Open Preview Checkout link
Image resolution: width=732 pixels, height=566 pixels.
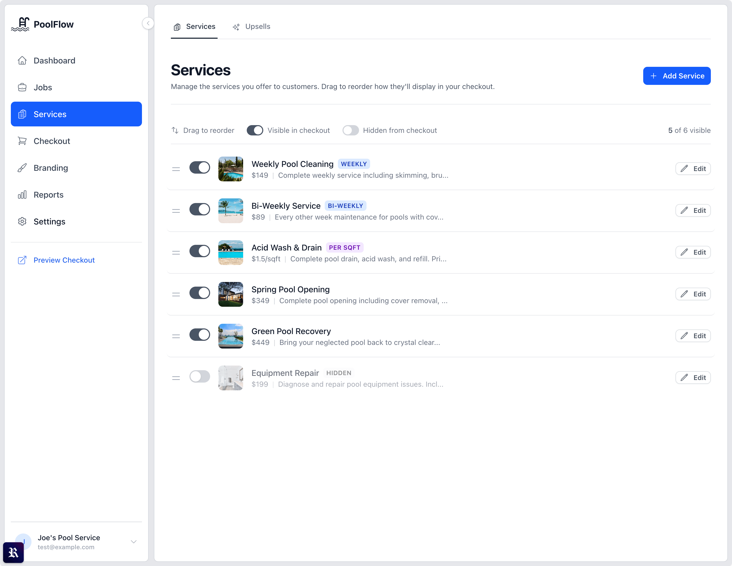tap(64, 260)
